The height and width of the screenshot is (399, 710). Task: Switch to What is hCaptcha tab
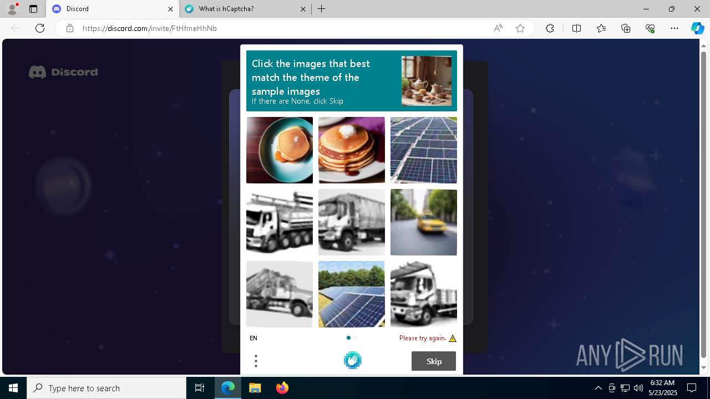tap(246, 9)
